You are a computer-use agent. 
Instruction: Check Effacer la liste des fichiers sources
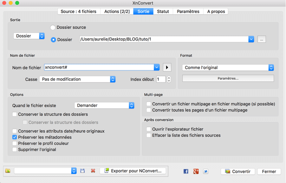(148, 135)
